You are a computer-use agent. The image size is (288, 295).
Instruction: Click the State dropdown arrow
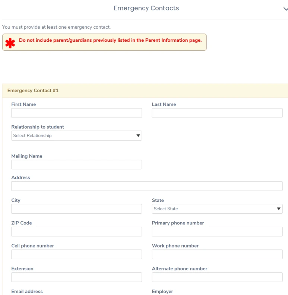279,209
